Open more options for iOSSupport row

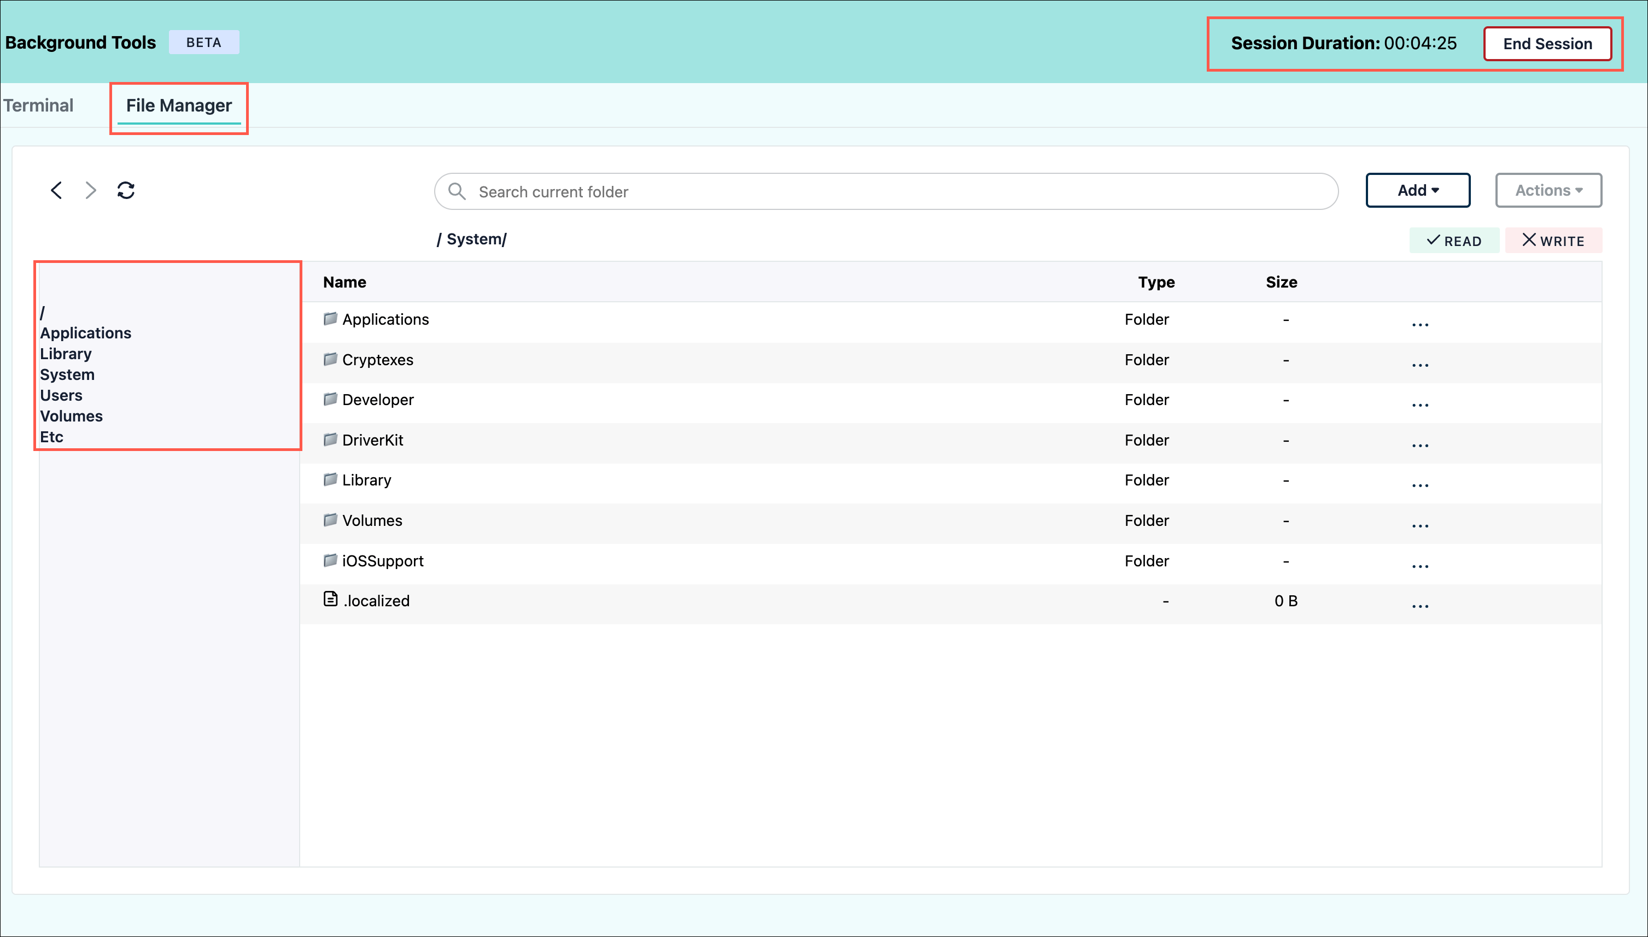point(1419,565)
